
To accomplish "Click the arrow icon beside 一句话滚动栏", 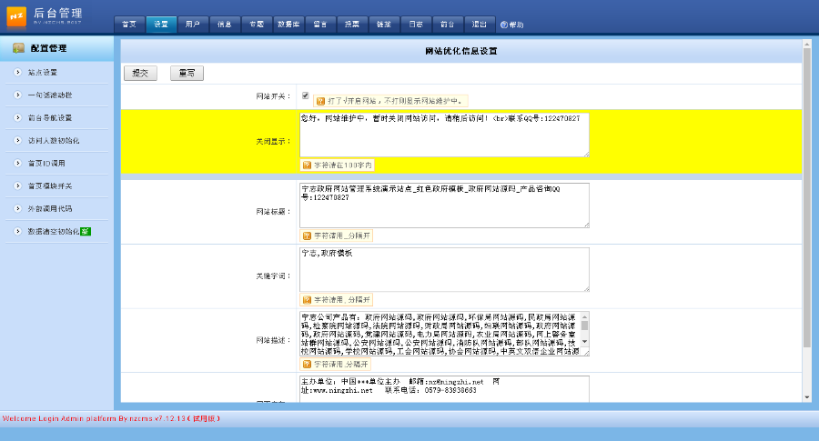I will click(x=18, y=95).
